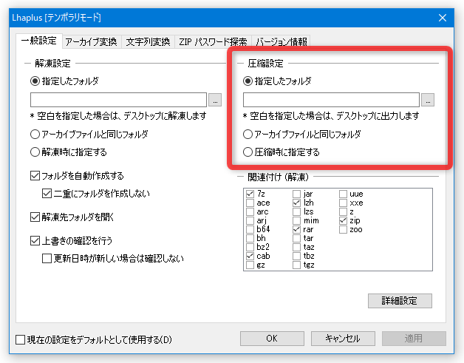This screenshot has width=464, height=363.
Task: Switch to the バージョン情報 tab
Action: 281,41
